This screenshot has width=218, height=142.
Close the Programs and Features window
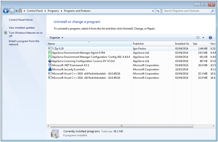(x=212, y=5)
